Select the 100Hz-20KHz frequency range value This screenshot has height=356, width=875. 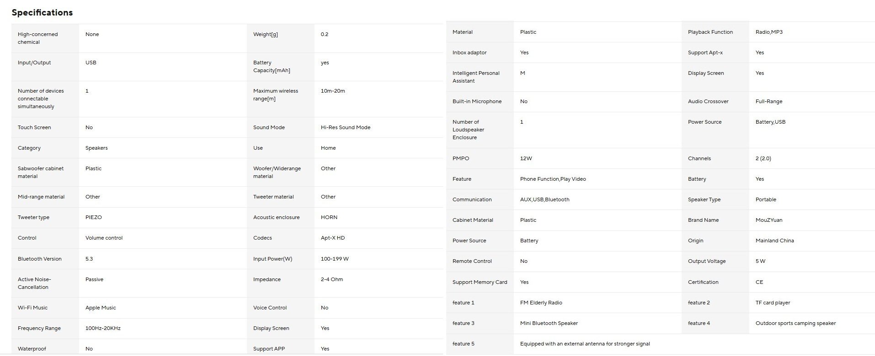tap(103, 328)
